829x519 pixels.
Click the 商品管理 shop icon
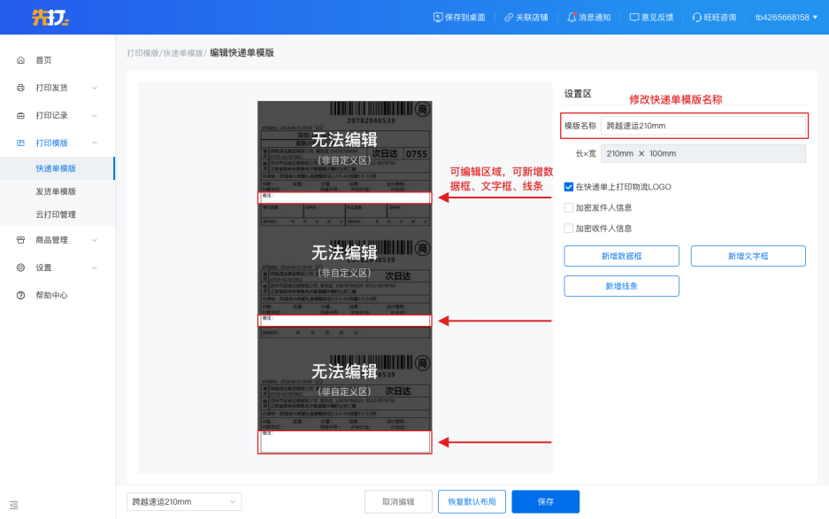[20, 240]
